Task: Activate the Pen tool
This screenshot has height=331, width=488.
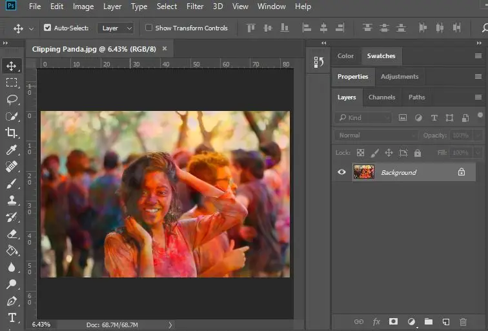Action: 12,301
